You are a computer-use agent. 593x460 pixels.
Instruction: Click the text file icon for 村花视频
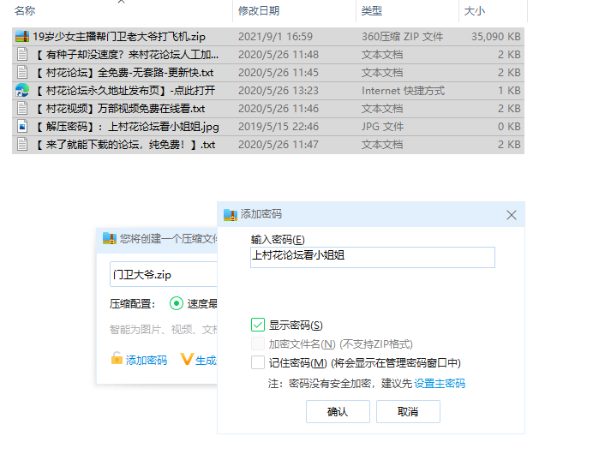(x=22, y=109)
